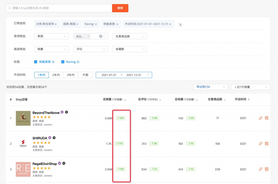278x184 pixels.
Task: Open the detail report icon for SHIRUDA
Action: point(267,144)
